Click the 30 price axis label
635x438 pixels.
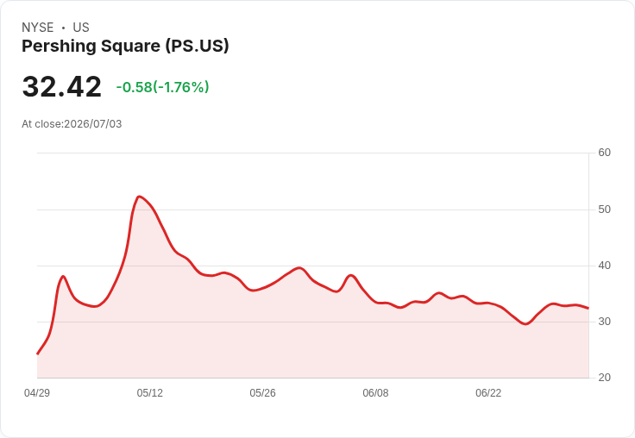pos(604,322)
